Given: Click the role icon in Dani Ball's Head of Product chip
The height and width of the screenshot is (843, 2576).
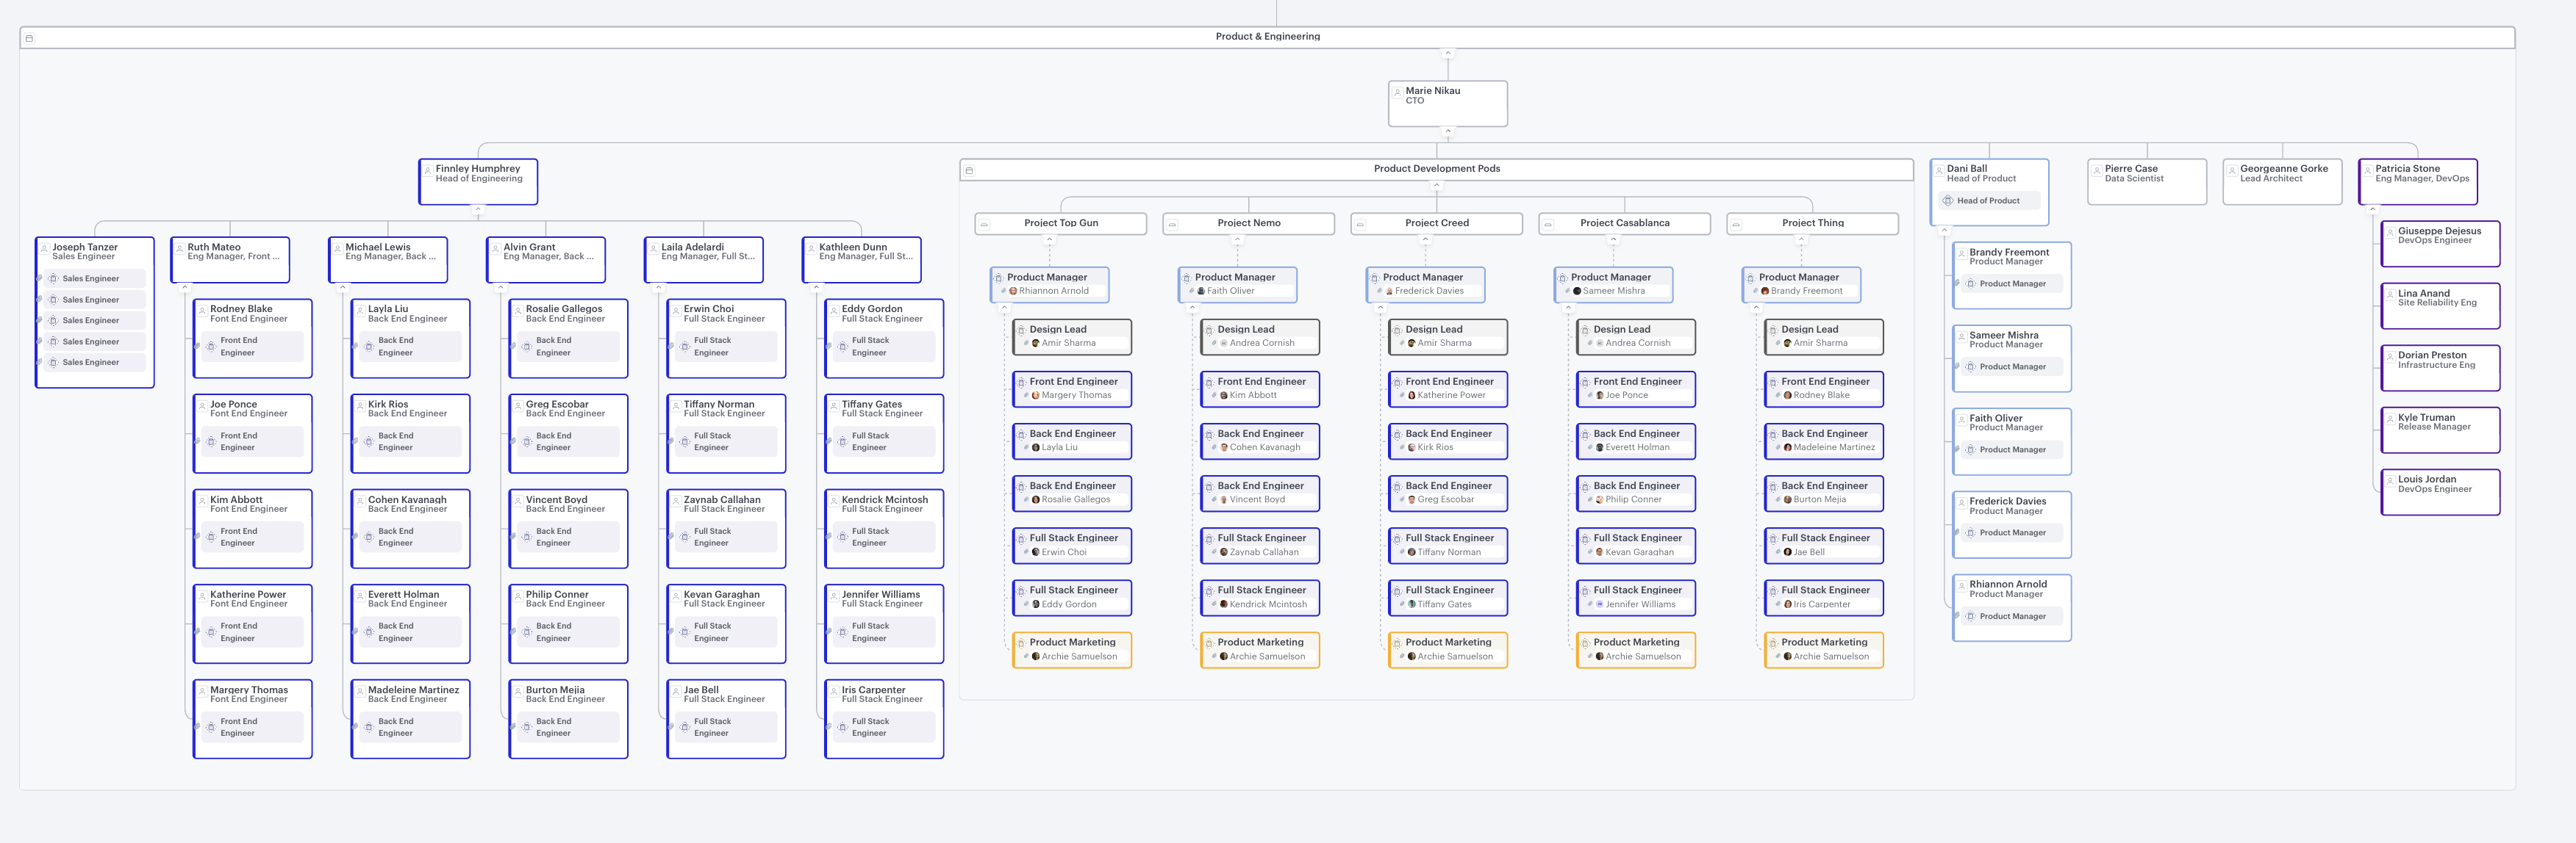Looking at the screenshot, I should [x=1947, y=200].
